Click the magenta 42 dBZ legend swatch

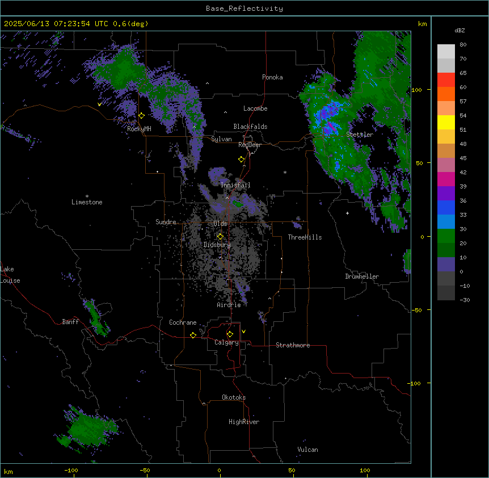(446, 179)
